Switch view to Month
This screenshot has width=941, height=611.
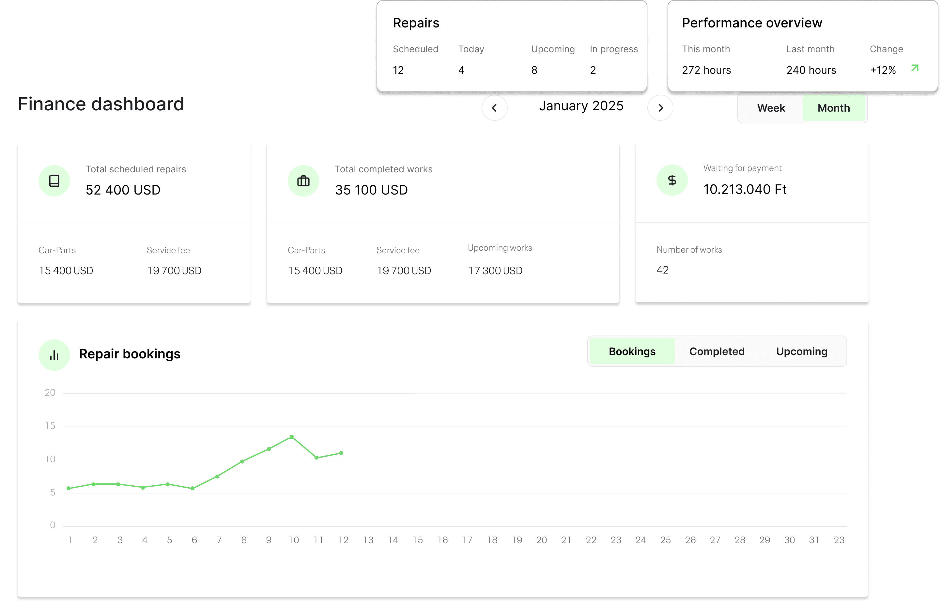[833, 108]
